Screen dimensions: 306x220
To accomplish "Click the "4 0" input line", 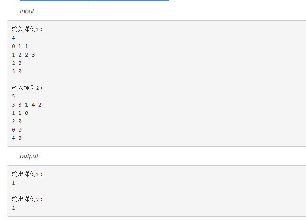I will pyautogui.click(x=17, y=138).
